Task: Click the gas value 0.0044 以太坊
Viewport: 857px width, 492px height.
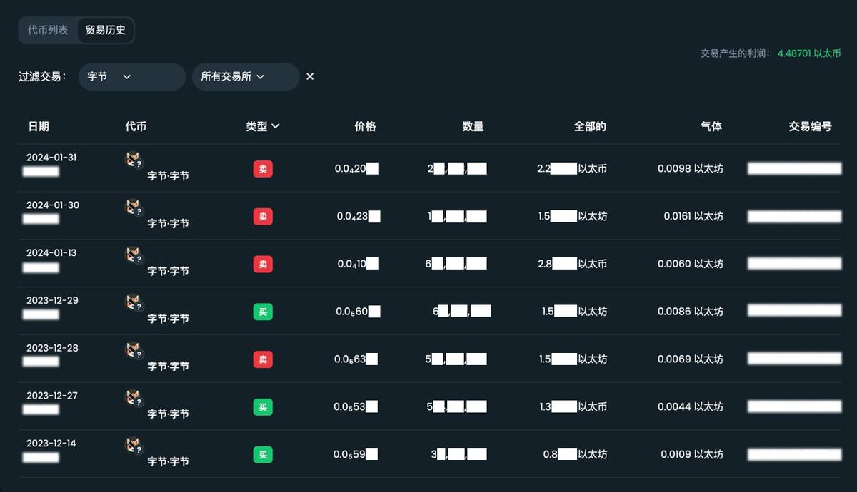Action: pos(691,406)
